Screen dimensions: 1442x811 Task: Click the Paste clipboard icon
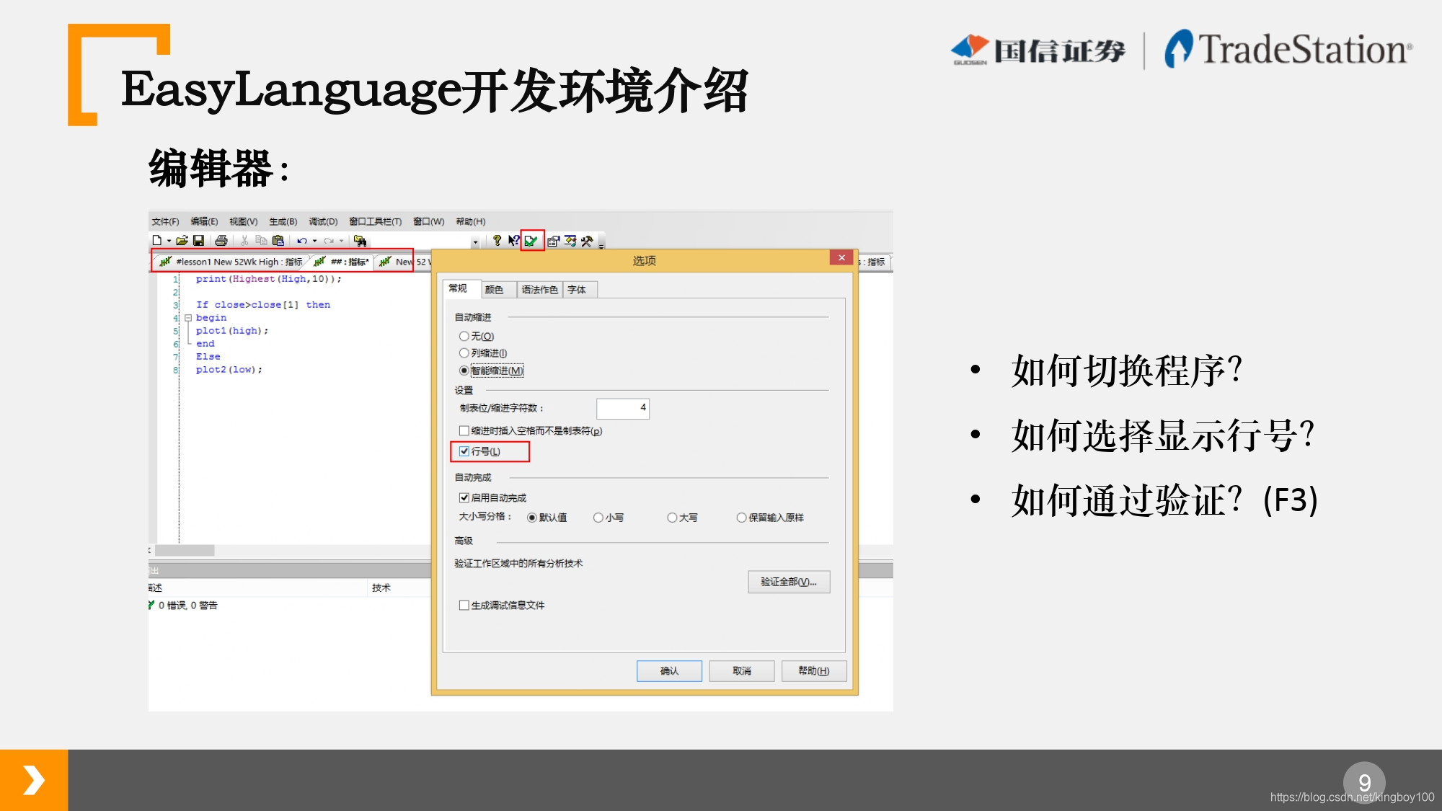click(x=278, y=241)
